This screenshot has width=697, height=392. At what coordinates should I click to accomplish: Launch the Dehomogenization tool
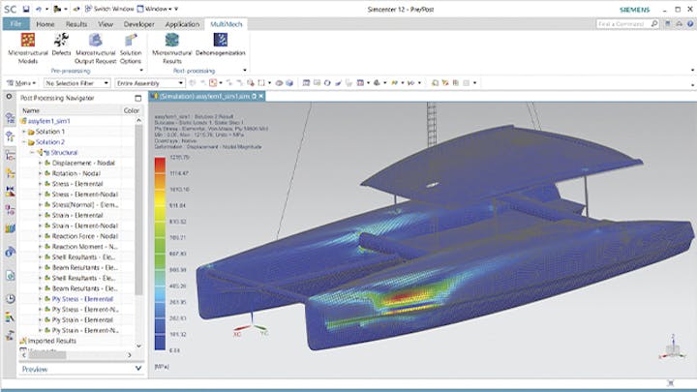pyautogui.click(x=220, y=46)
